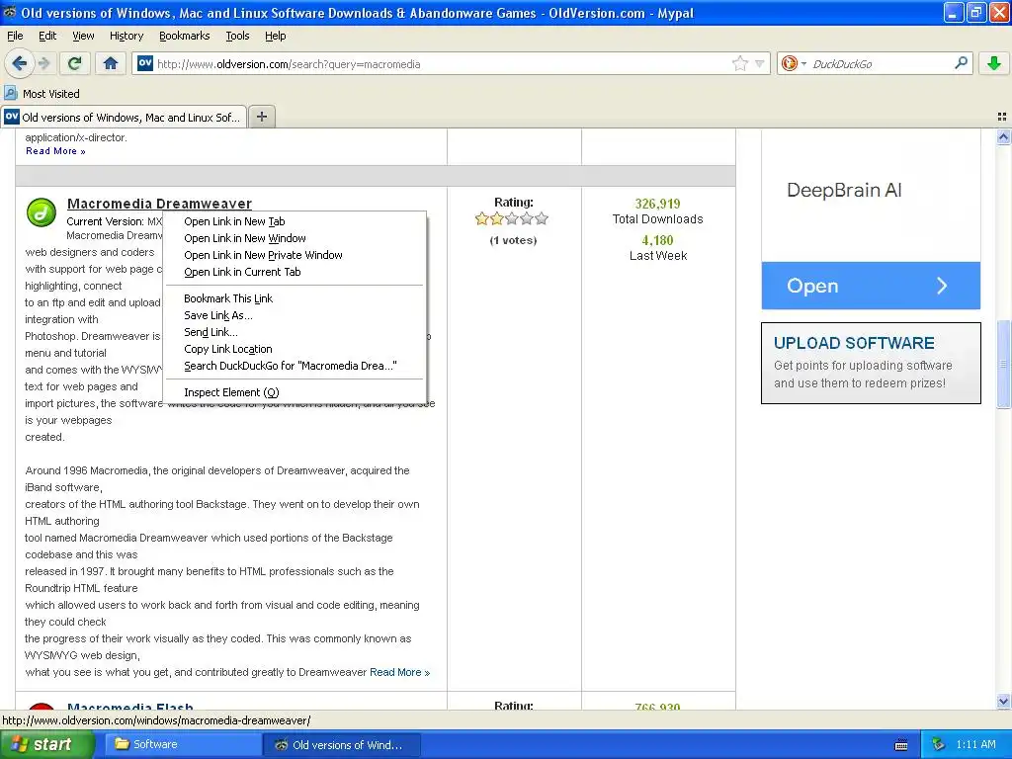The image size is (1012, 759).
Task: Click the DeepBrain AI advertisement title
Action: pos(844,190)
